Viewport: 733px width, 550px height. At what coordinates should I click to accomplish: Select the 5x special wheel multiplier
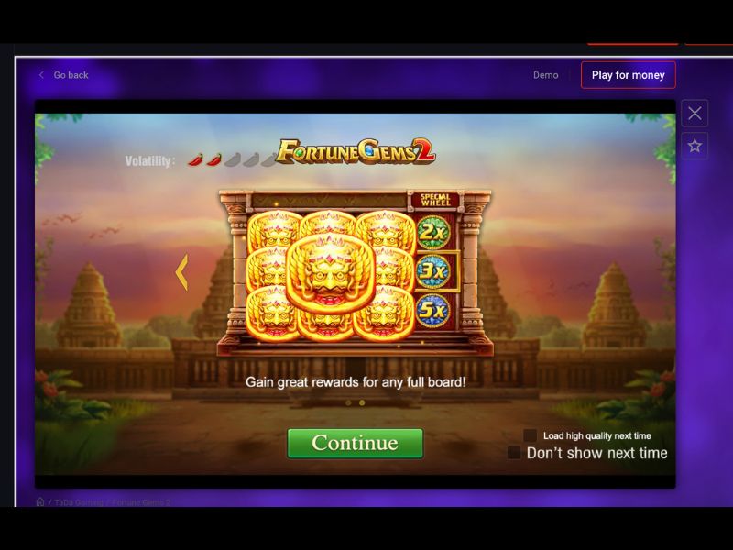click(432, 310)
